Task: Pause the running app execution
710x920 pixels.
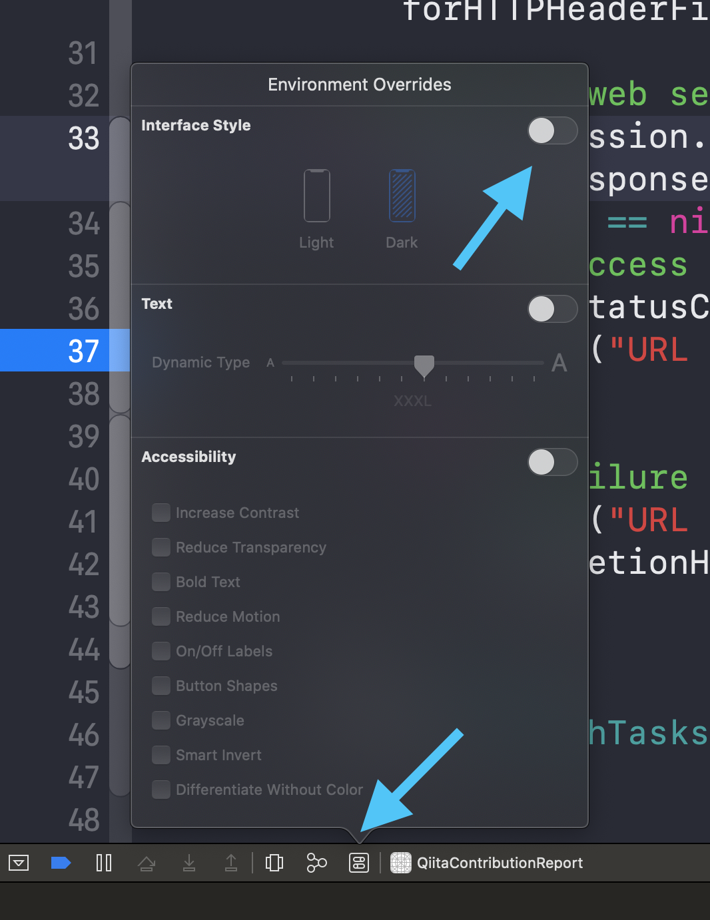Action: [x=104, y=863]
